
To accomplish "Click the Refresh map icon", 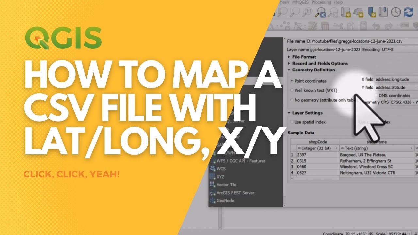I will coord(409,12).
